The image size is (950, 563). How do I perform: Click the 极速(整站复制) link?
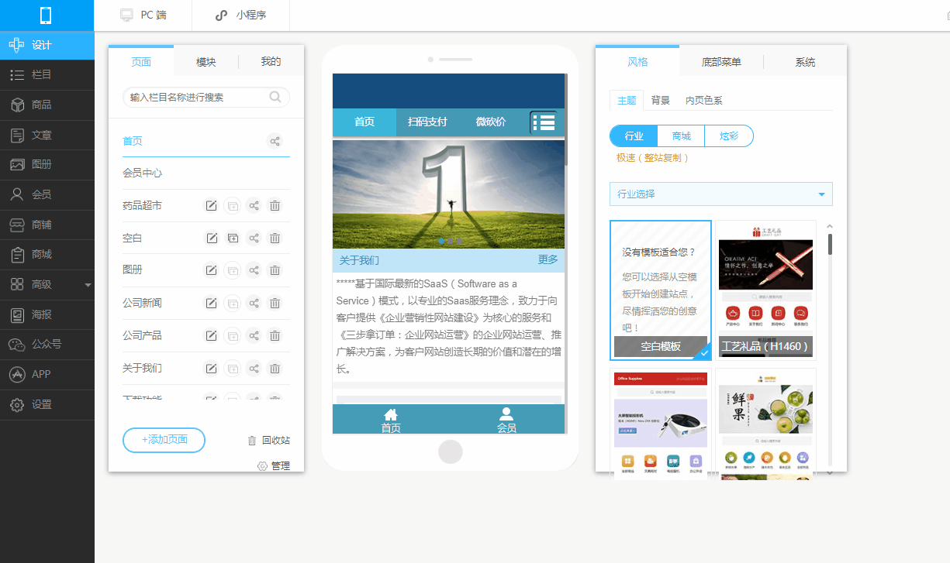pyautogui.click(x=653, y=158)
